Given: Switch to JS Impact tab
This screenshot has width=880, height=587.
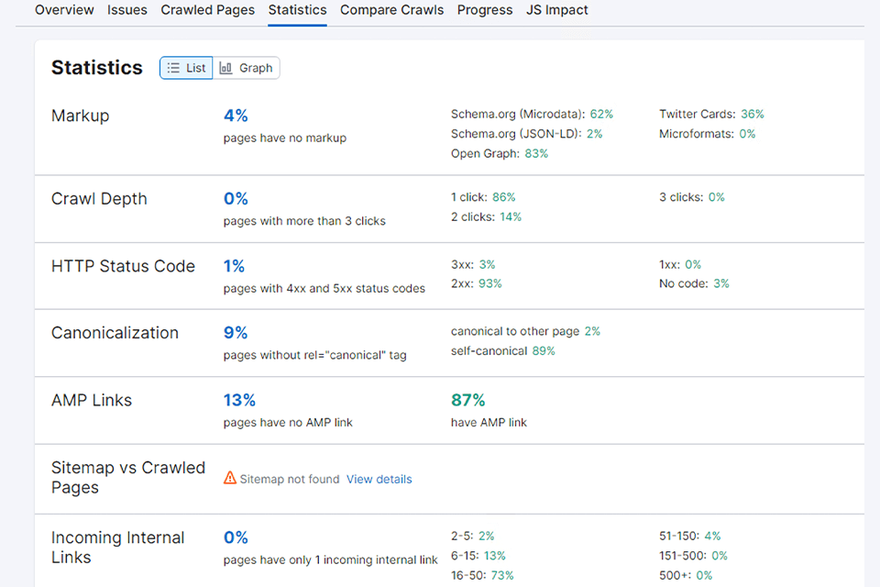Looking at the screenshot, I should [557, 10].
